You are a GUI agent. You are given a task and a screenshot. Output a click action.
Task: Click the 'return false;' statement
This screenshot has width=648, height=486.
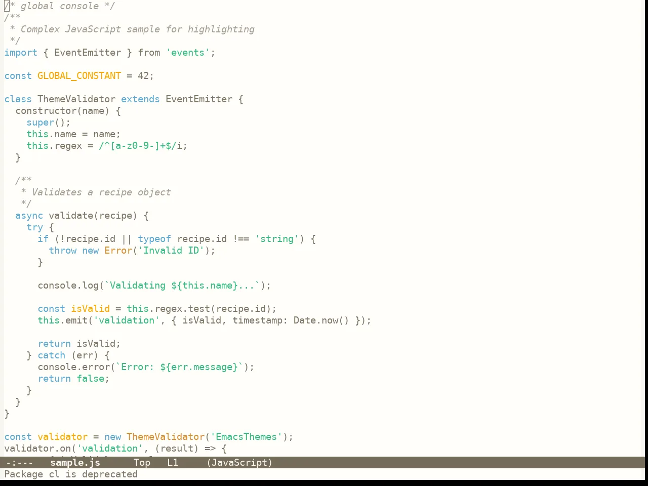[73, 378]
